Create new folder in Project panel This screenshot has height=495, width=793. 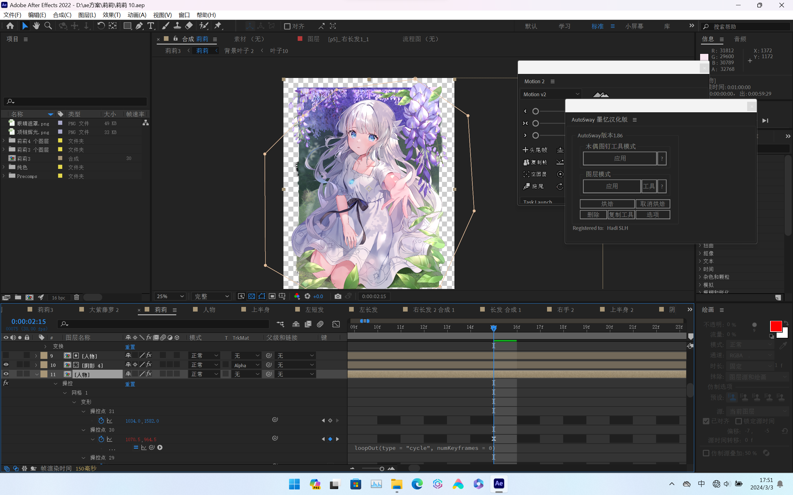coord(18,297)
